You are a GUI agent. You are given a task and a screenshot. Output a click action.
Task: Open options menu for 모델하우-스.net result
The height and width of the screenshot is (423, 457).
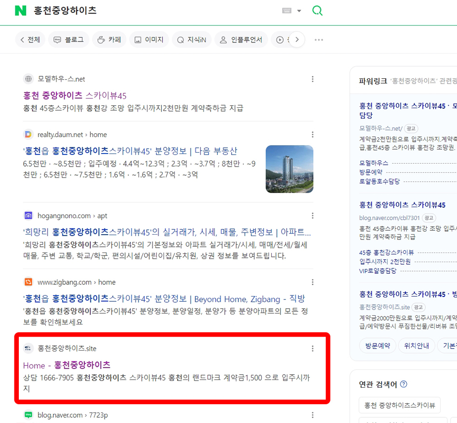312,79
